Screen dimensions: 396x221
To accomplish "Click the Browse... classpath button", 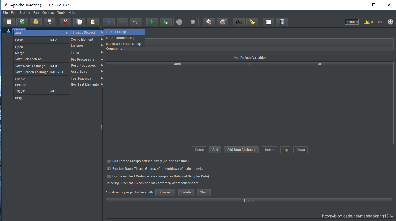I will [165, 192].
